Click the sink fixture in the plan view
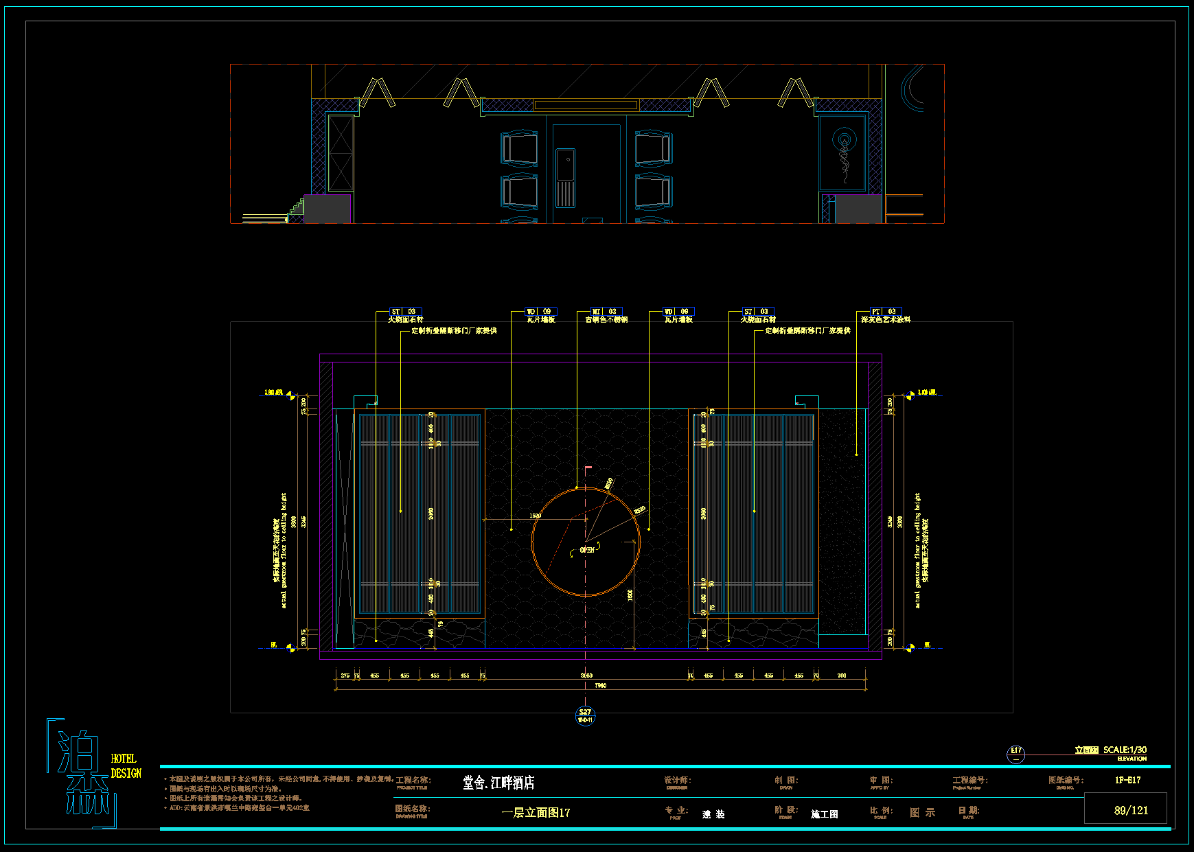This screenshot has width=1194, height=852. click(565, 178)
